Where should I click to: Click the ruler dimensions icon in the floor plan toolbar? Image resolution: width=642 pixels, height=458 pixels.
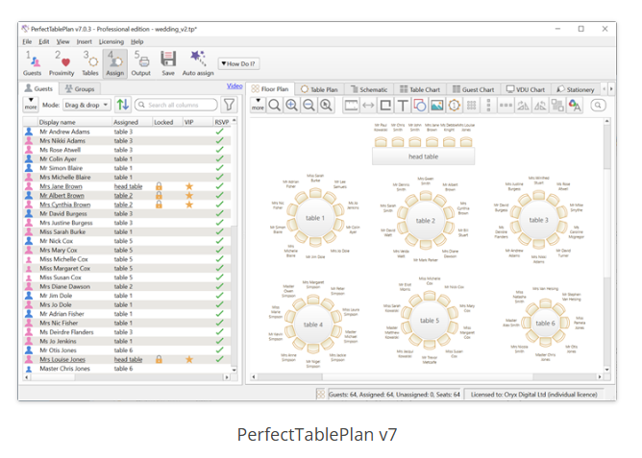[352, 106]
